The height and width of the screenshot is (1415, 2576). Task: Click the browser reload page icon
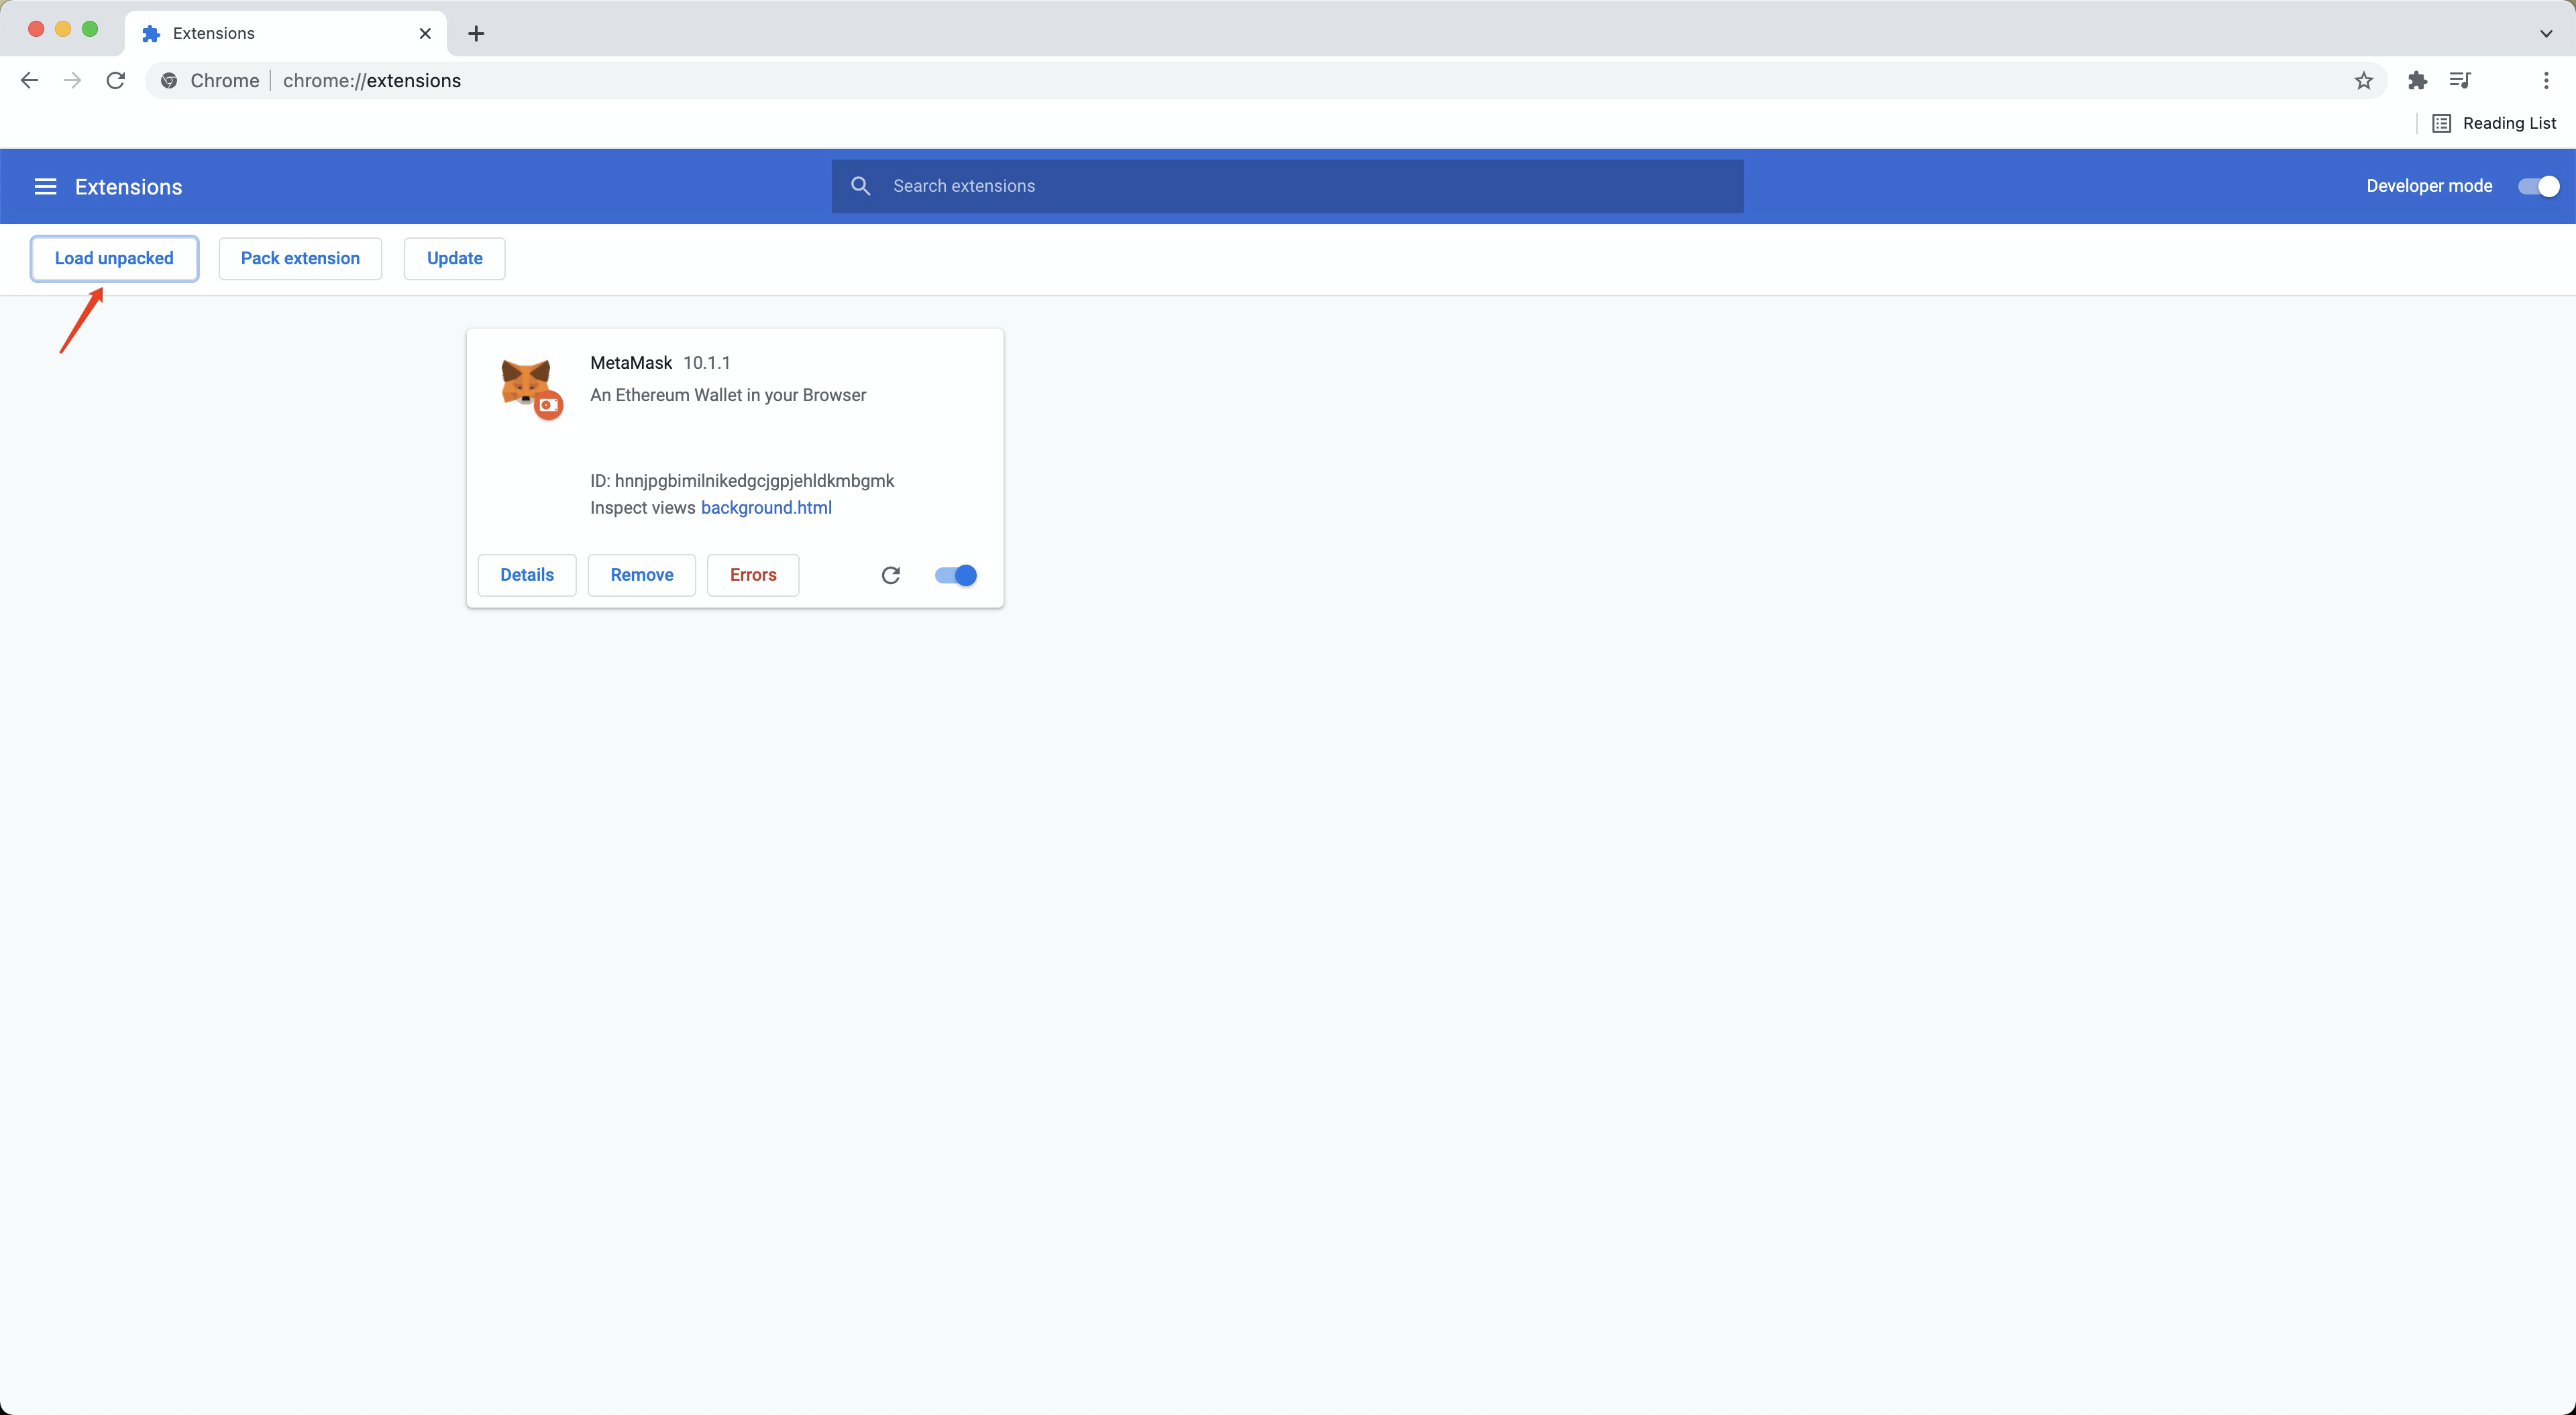(116, 81)
